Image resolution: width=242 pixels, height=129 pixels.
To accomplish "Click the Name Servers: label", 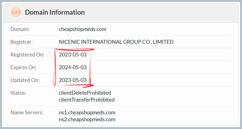I will (x=27, y=113).
